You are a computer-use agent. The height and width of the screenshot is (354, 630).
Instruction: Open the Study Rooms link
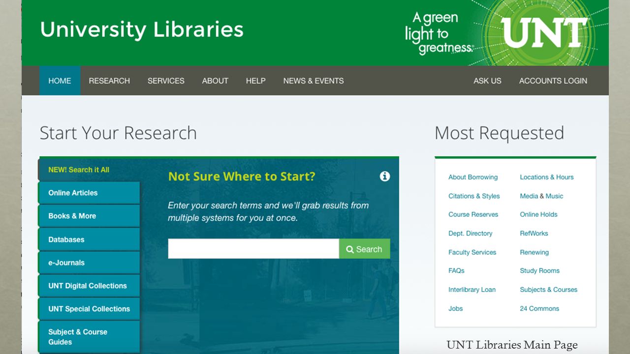(539, 270)
